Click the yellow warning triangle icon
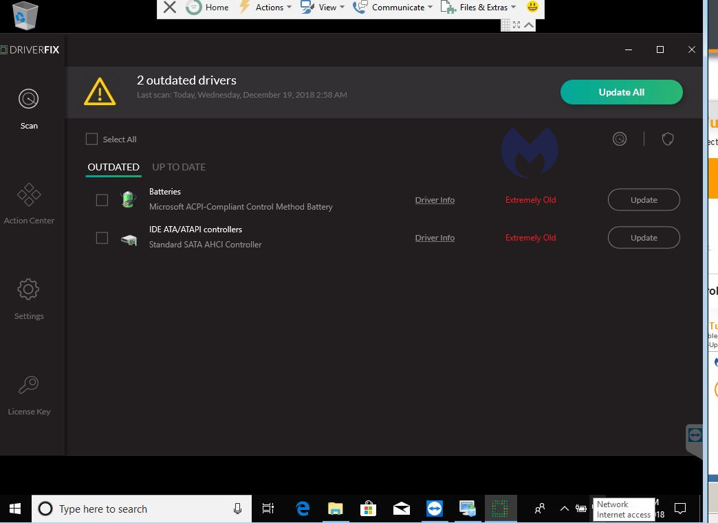This screenshot has width=718, height=523. (100, 91)
